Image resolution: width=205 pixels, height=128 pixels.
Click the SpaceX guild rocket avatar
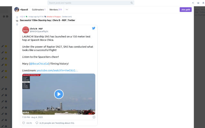click(x=17, y=10)
